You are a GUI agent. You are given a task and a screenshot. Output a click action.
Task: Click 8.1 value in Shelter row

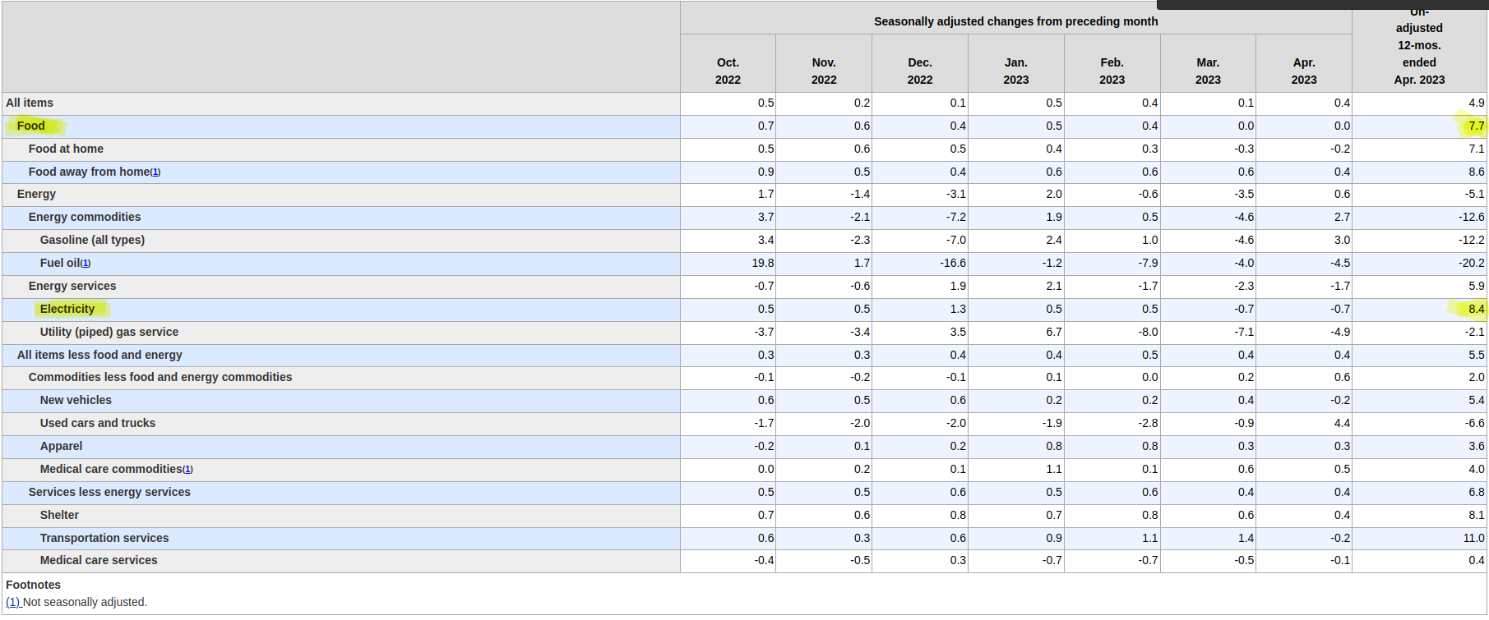pos(1477,515)
